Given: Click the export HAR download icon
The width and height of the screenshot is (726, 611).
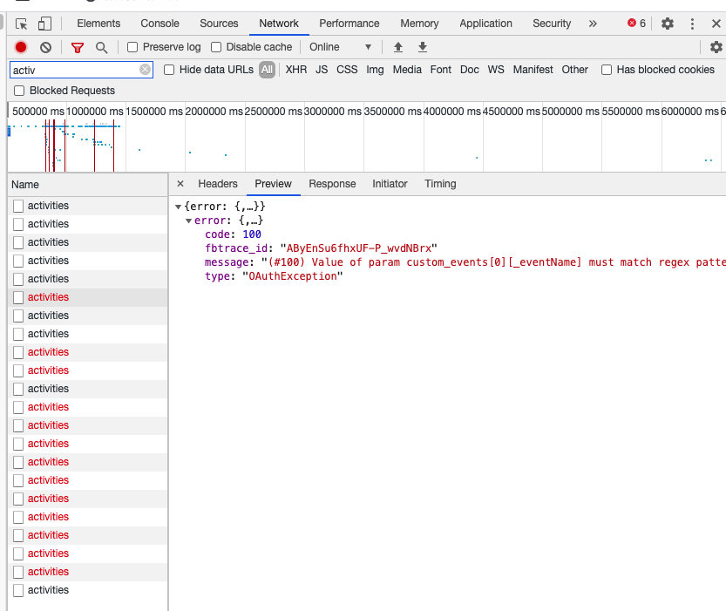Looking at the screenshot, I should [x=423, y=47].
